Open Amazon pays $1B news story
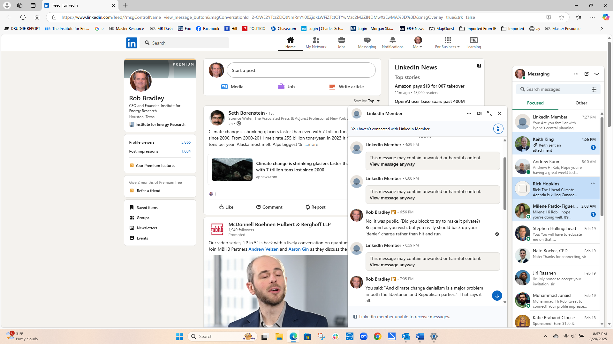613x344 pixels. click(429, 86)
